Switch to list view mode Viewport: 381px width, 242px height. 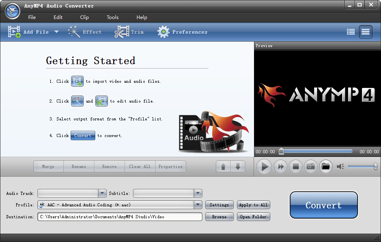350,32
